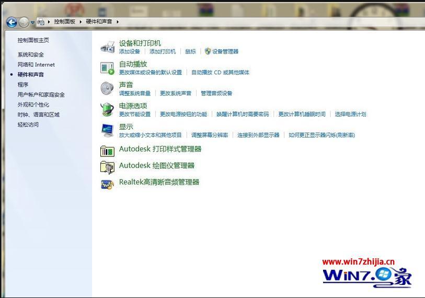Screen dimensions: 425x298
Task: Open the recent pages dropdown next to Forward
Action: click(x=32, y=22)
